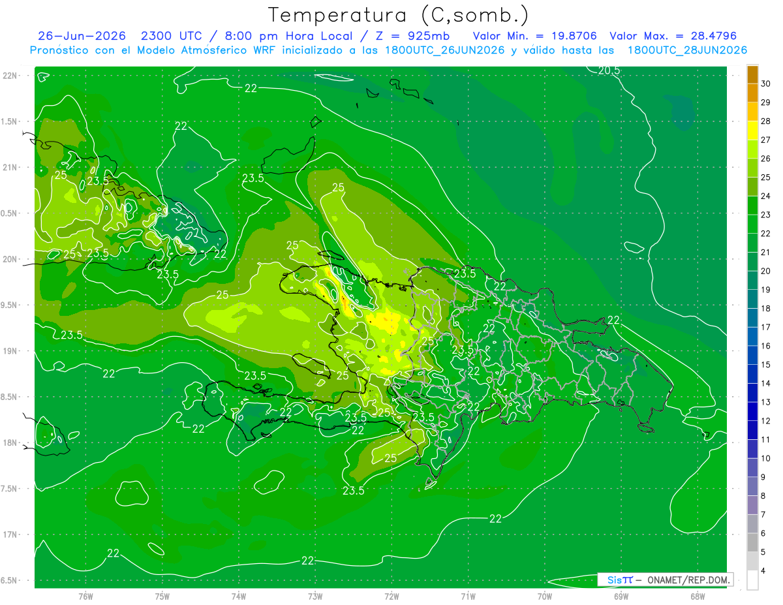Image resolution: width=783 pixels, height=605 pixels.
Task: Click the '22N' latitude axis label
Action: pyautogui.click(x=10, y=76)
